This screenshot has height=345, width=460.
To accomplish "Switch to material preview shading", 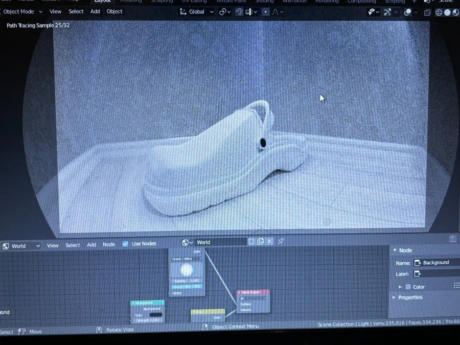I will tap(455, 13).
